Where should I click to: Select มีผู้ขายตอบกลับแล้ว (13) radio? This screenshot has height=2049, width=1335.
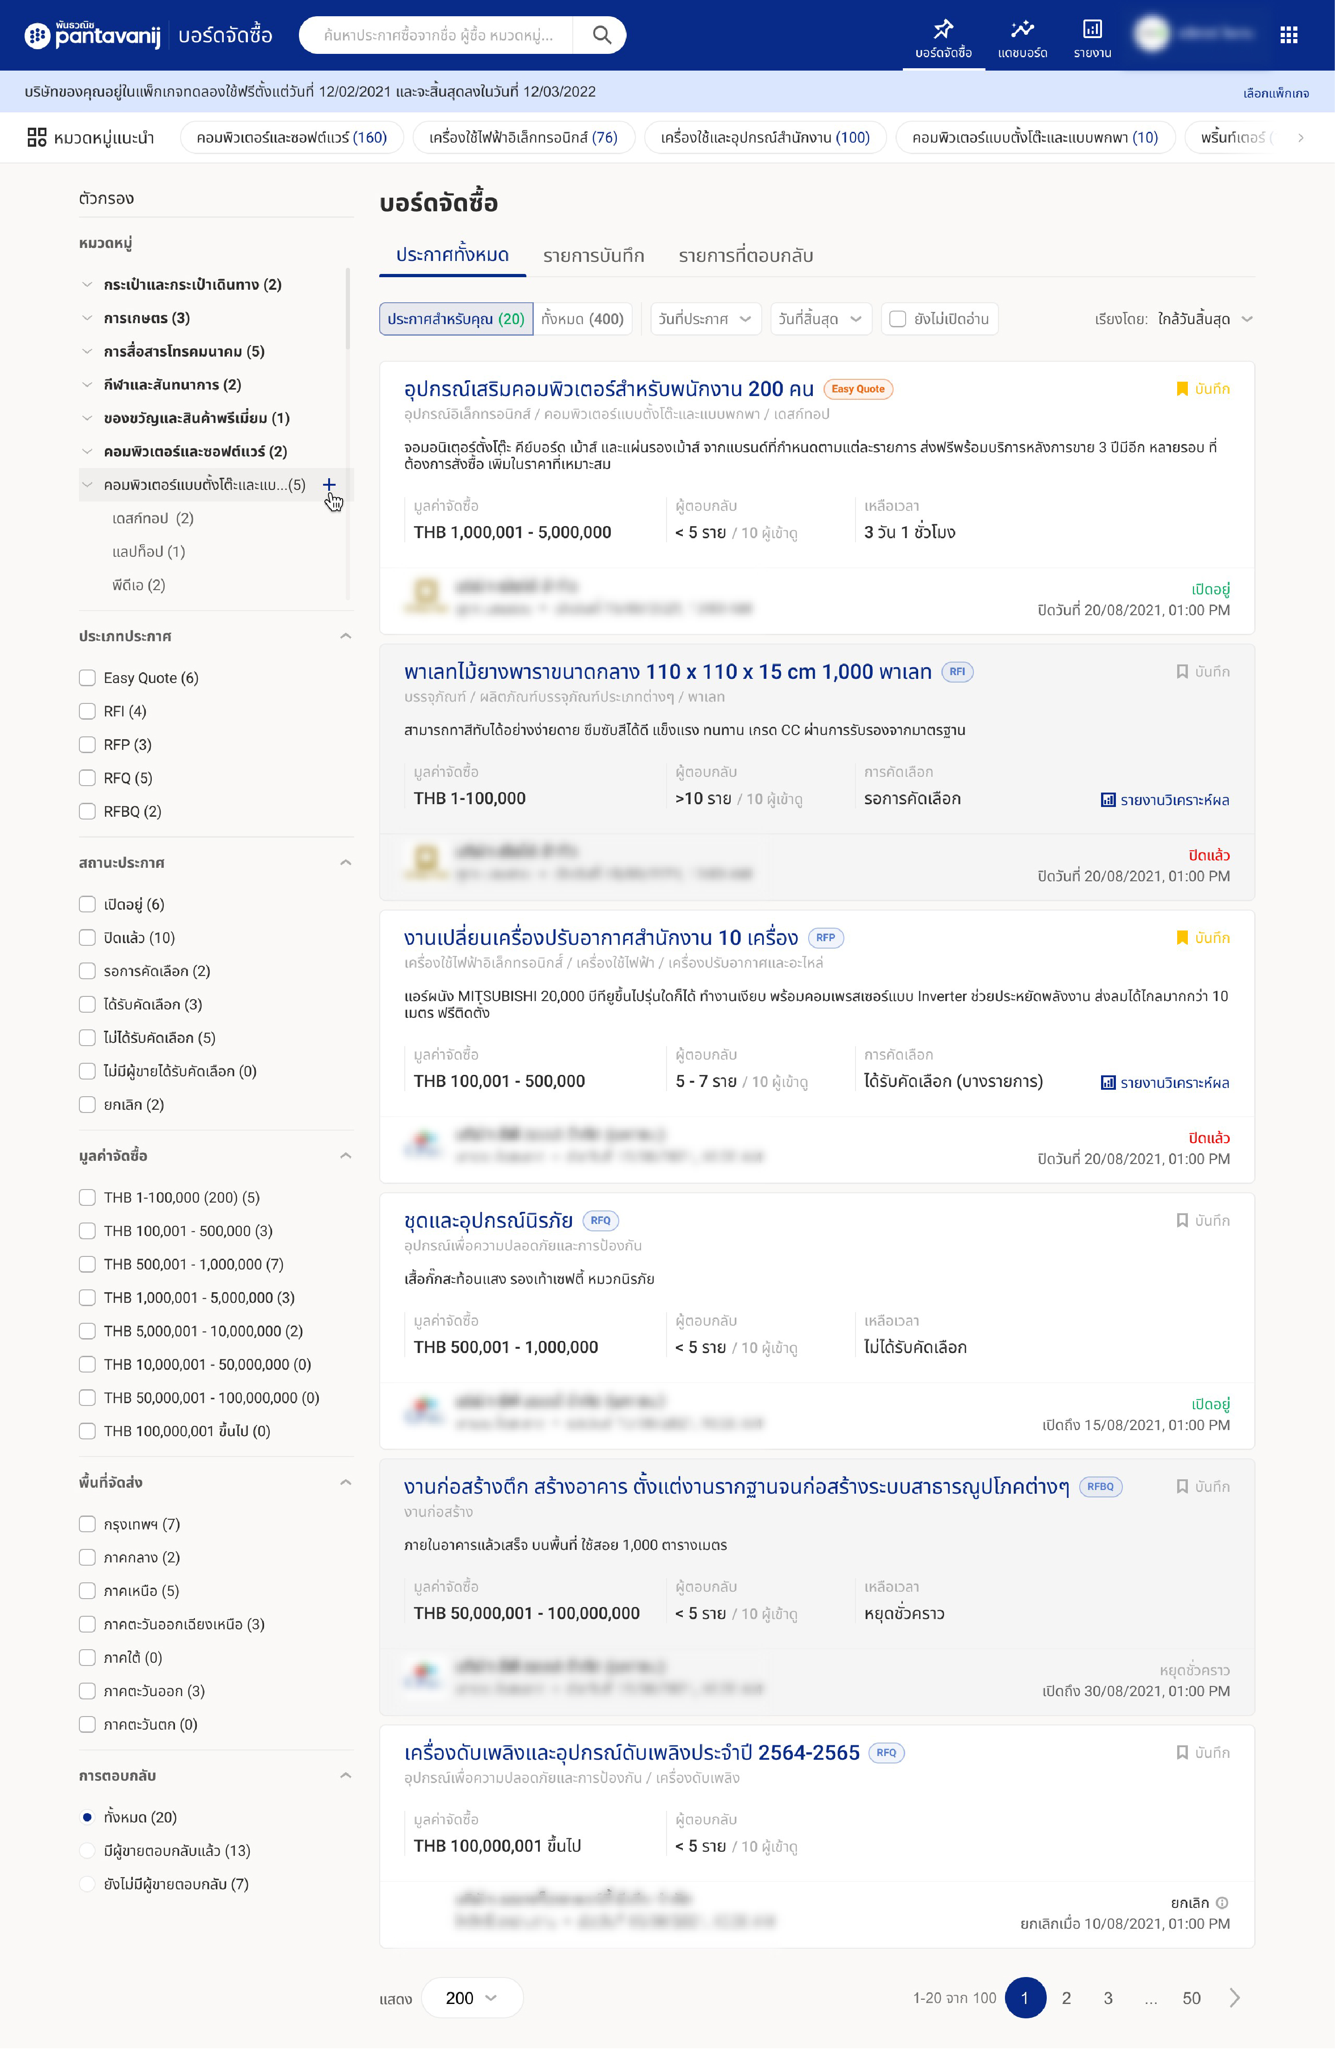(x=87, y=1850)
